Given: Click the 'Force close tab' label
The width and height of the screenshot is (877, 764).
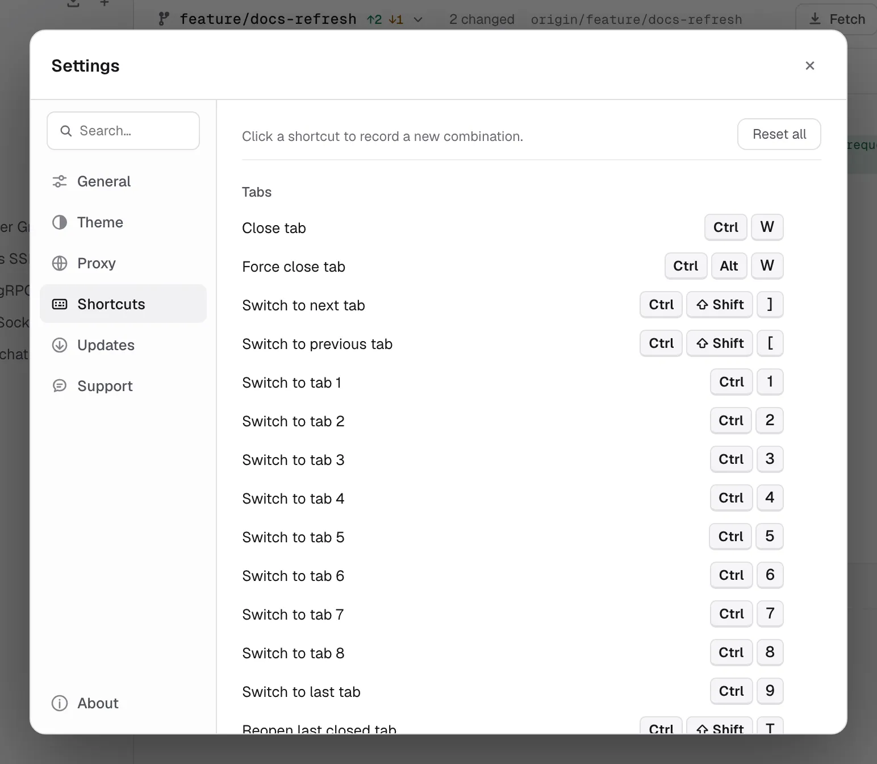Looking at the screenshot, I should (x=294, y=267).
